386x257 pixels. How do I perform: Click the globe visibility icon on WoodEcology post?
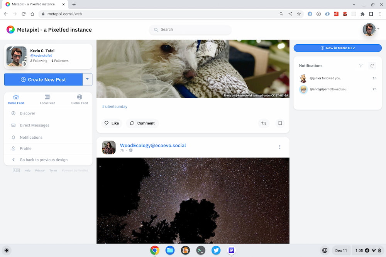coord(131,150)
